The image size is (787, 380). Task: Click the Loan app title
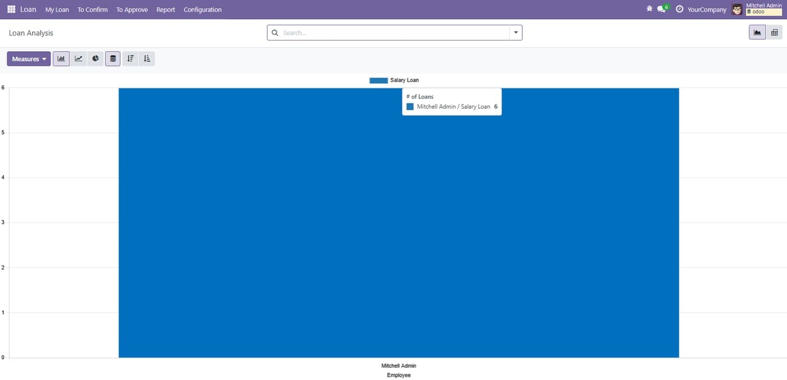(x=28, y=10)
